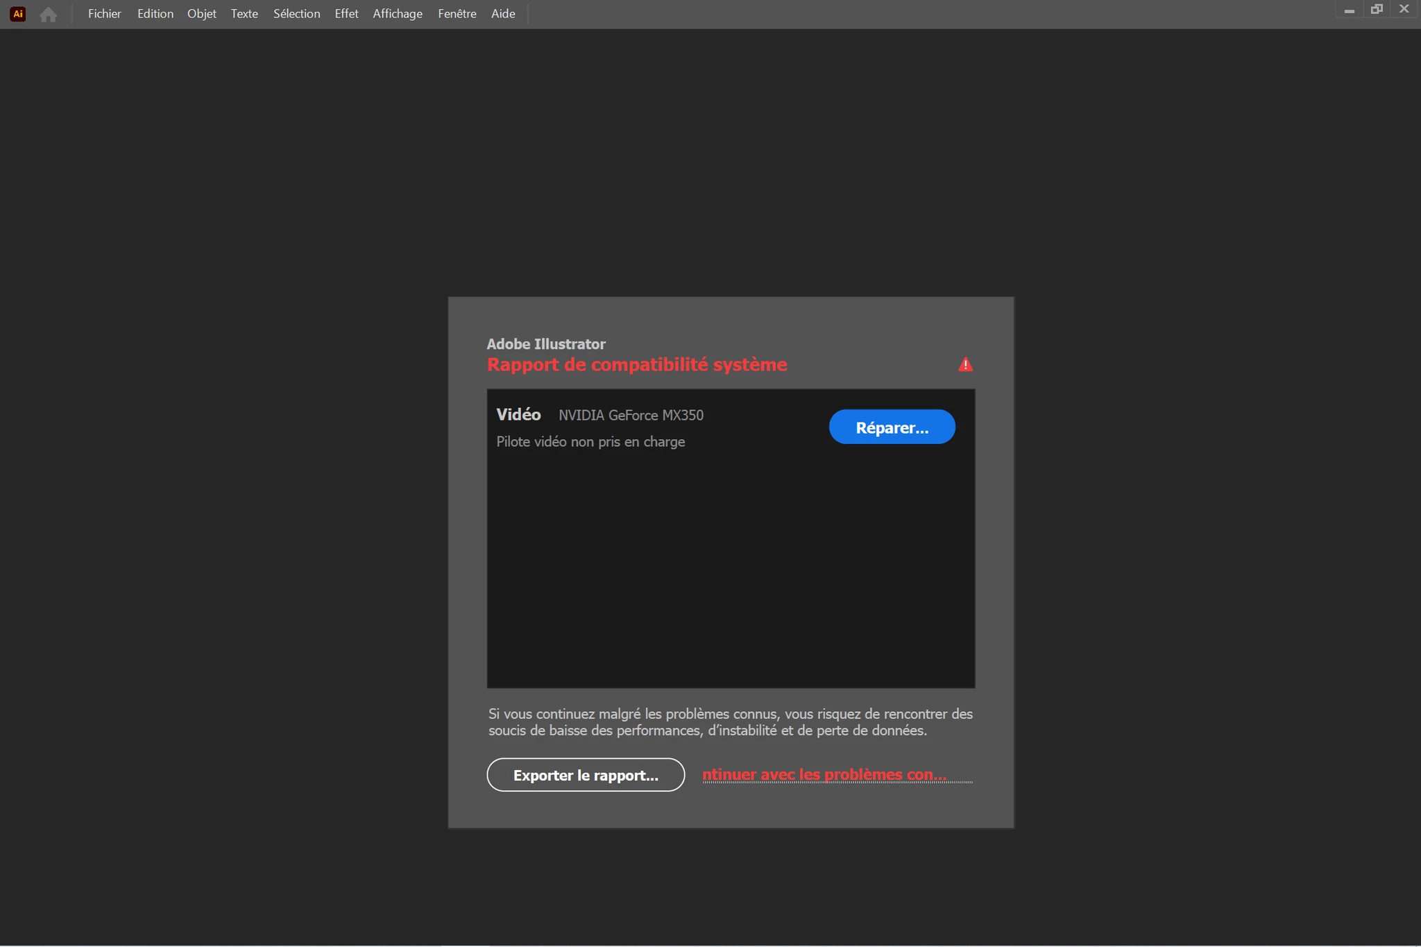Screen dimensions: 1421x947
Task: Click the Rapport de compatibilité système heading
Action: pos(636,365)
